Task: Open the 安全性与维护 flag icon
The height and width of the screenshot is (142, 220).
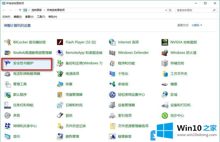Action: coord(7,63)
